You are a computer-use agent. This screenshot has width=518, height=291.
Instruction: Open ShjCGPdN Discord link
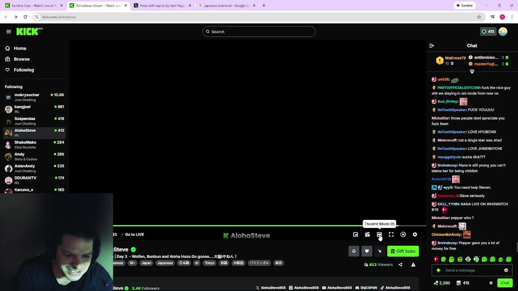pyautogui.click(x=366, y=288)
